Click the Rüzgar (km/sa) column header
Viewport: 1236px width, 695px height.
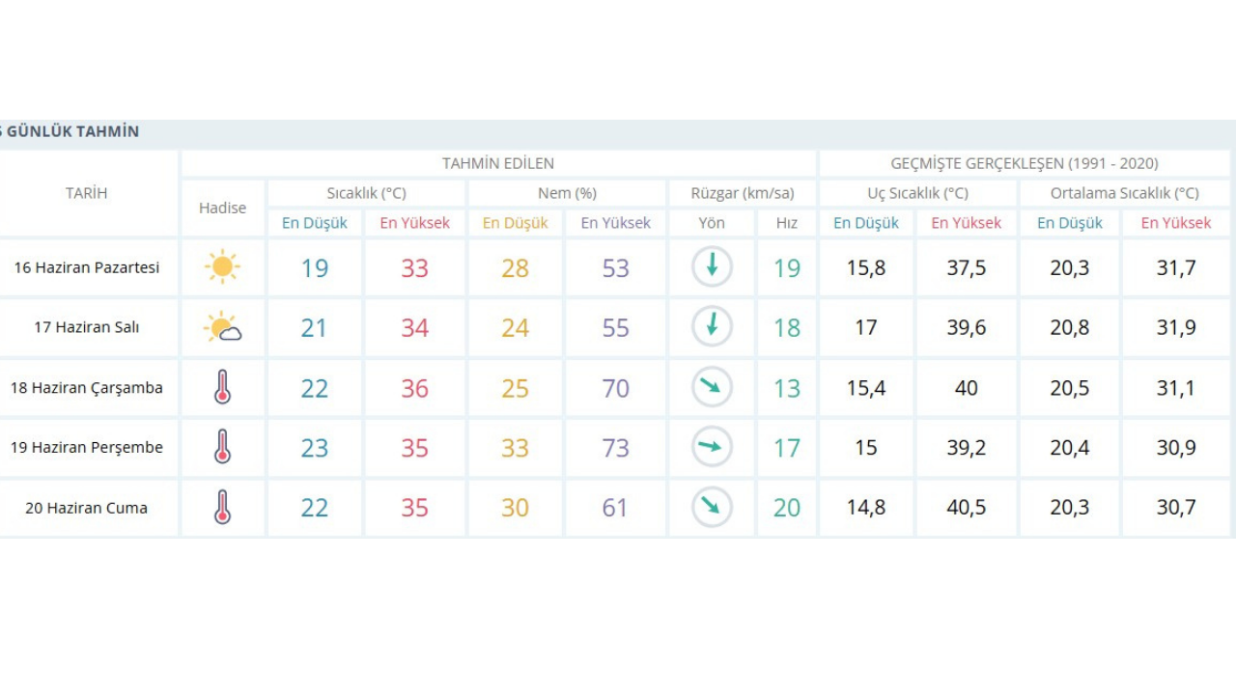(742, 193)
